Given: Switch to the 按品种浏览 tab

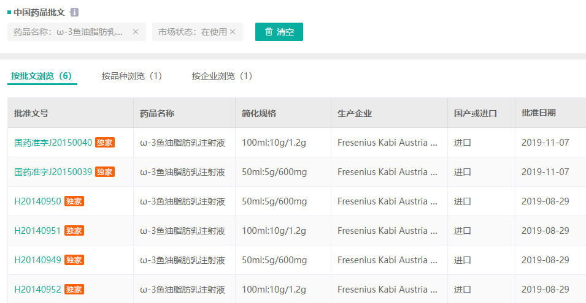Looking at the screenshot, I should pyautogui.click(x=132, y=76).
